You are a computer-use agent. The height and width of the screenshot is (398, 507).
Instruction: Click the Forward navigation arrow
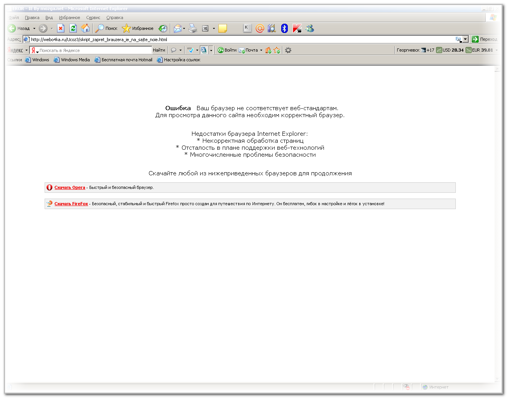click(x=43, y=28)
